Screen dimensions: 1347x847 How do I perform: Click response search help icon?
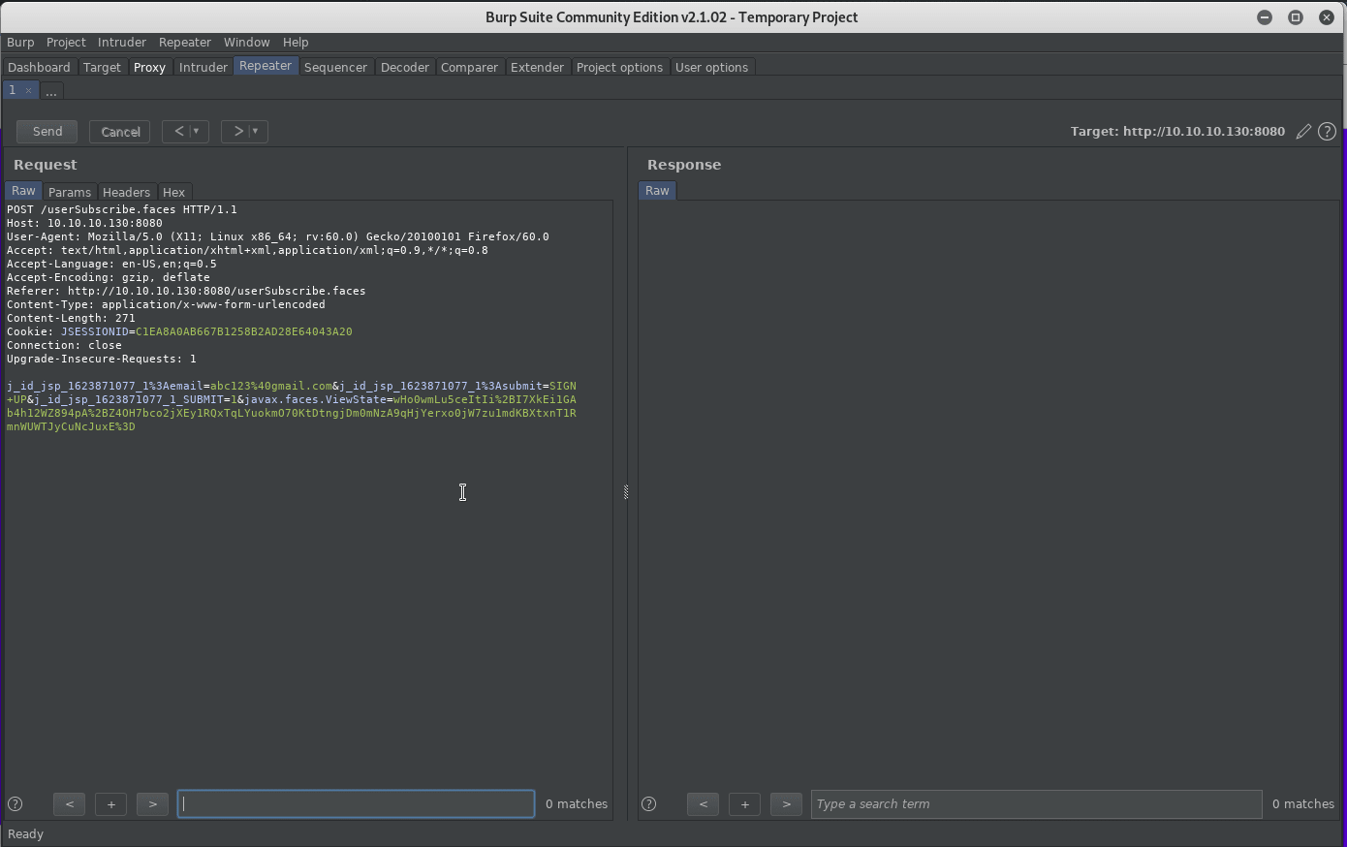point(649,803)
